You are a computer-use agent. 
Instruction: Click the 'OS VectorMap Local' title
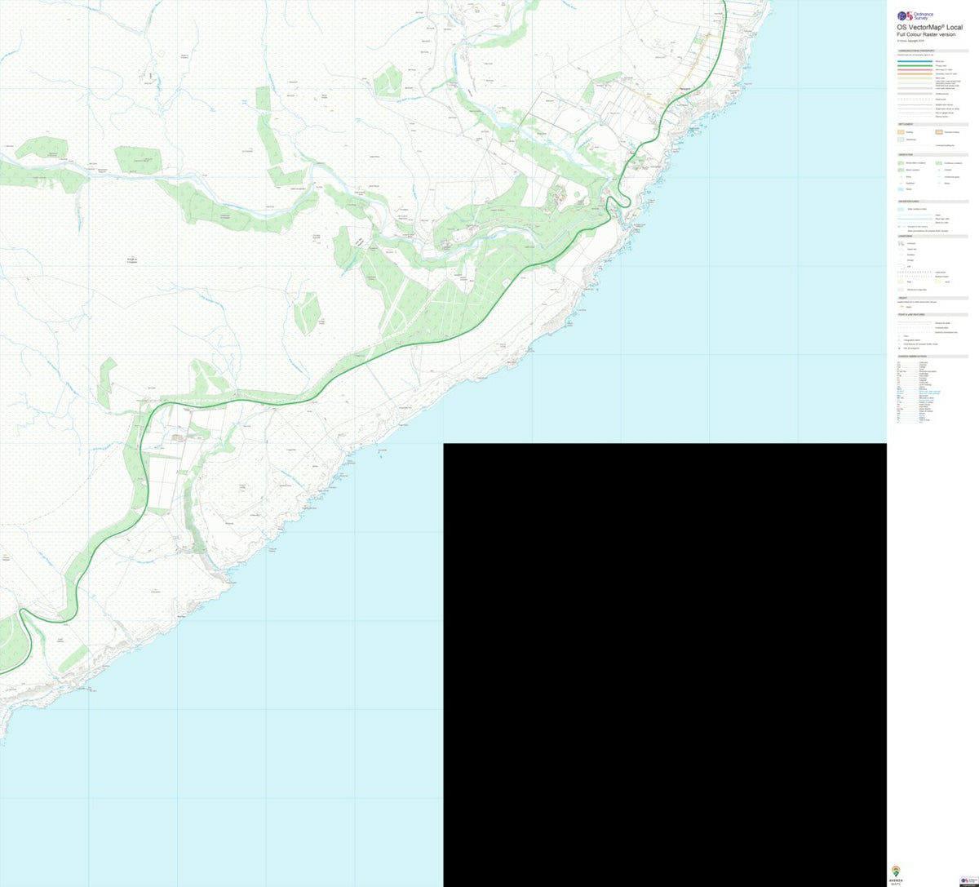[x=930, y=28]
